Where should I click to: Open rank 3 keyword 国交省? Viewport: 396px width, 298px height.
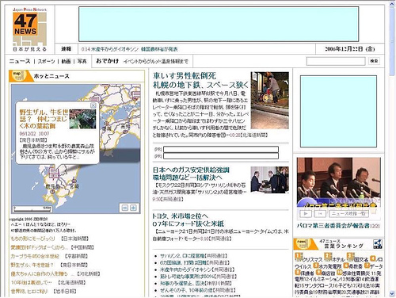click(361, 259)
